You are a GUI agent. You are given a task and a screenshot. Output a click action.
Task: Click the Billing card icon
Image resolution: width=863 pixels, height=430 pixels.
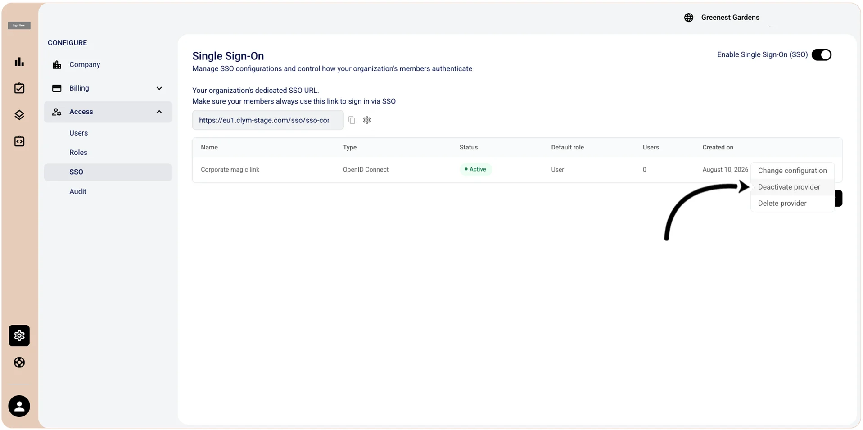pos(57,88)
